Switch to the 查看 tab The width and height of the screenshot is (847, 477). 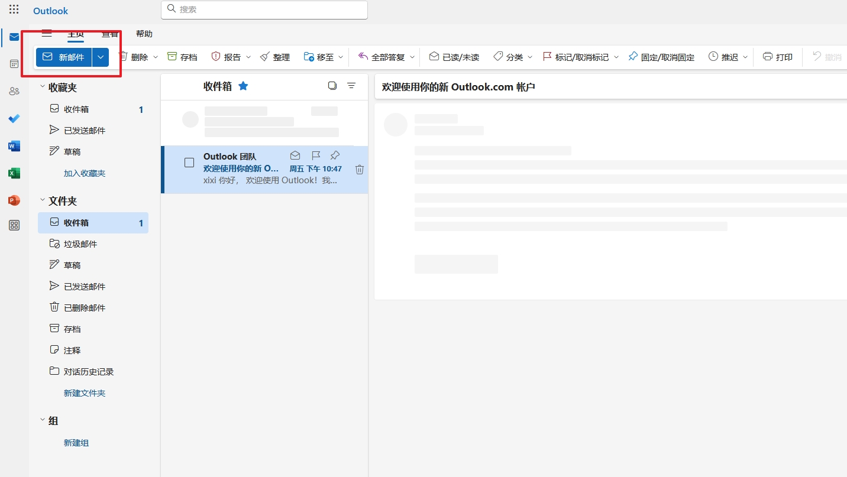(x=109, y=34)
